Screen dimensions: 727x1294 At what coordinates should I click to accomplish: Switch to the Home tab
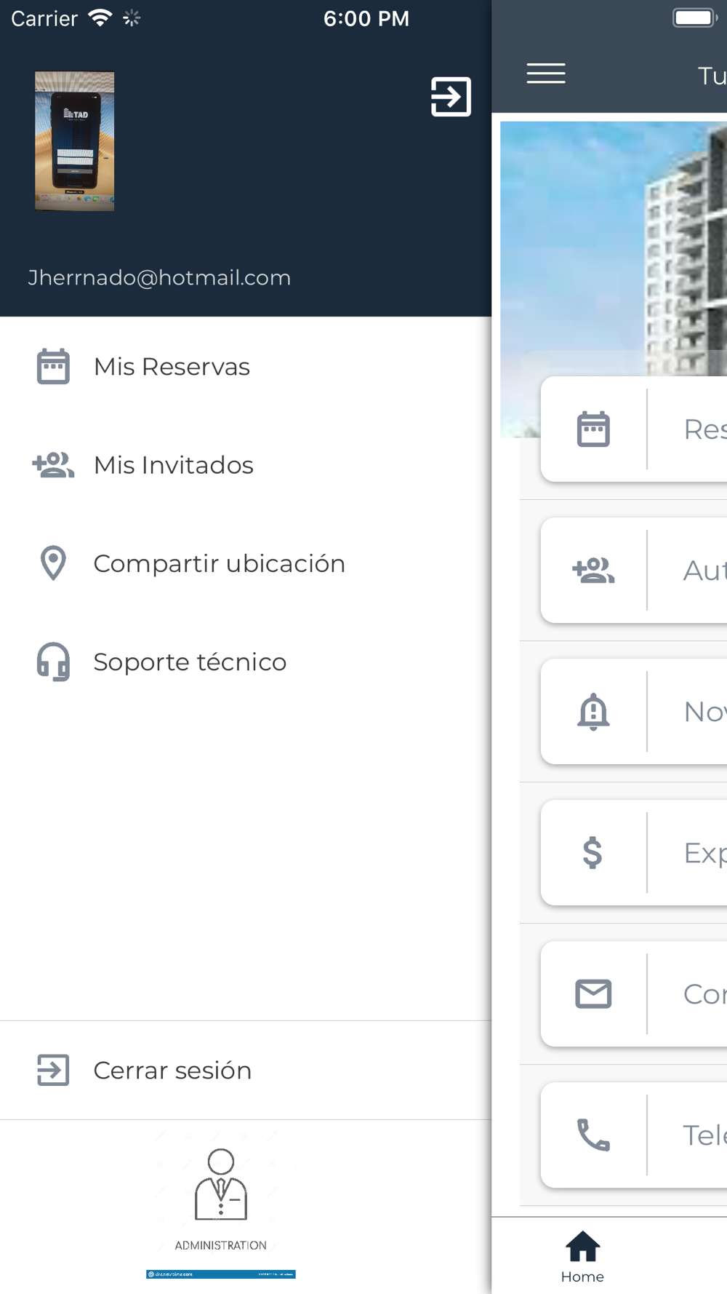pyautogui.click(x=582, y=1256)
